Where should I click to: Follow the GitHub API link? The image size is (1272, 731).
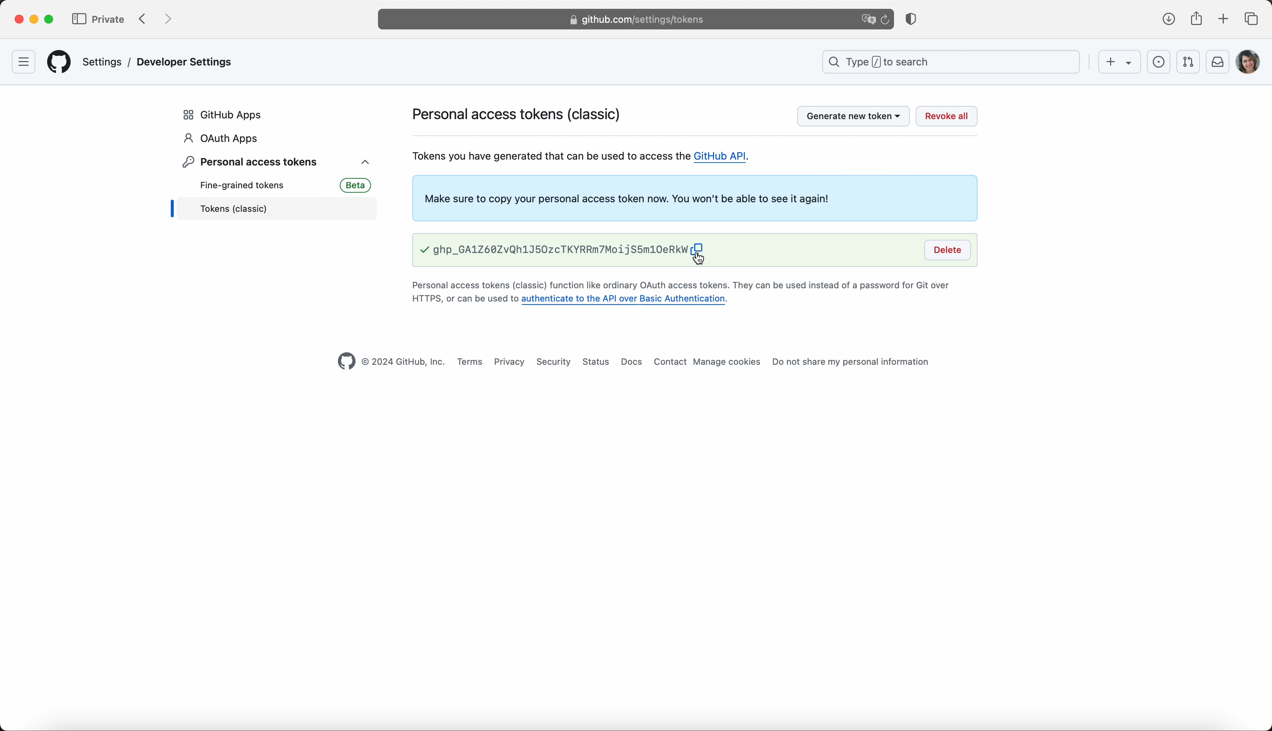pos(719,157)
